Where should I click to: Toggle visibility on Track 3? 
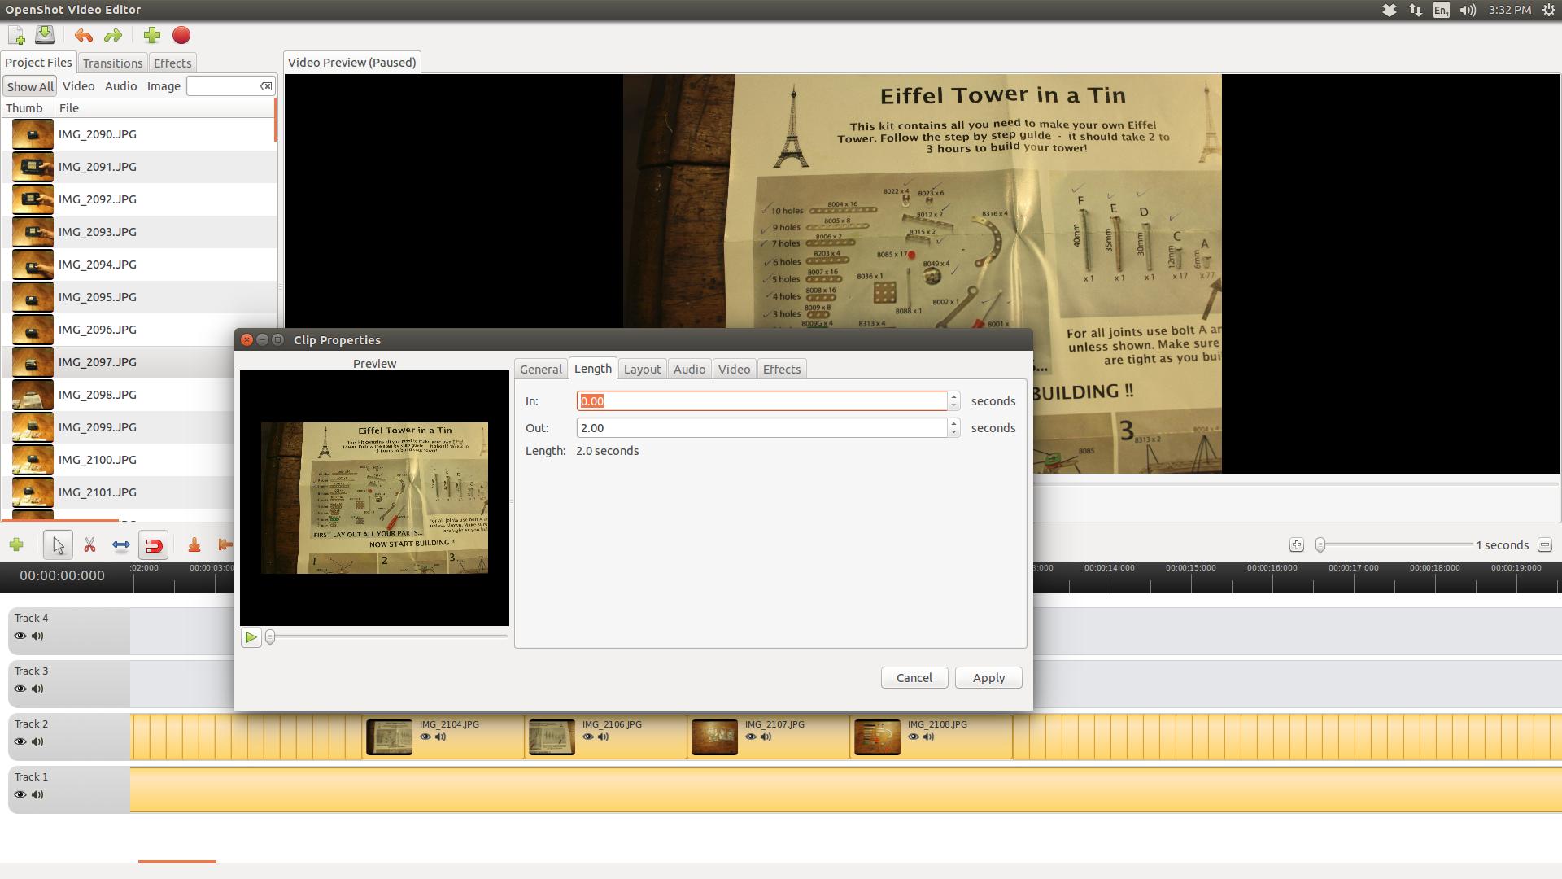point(20,688)
